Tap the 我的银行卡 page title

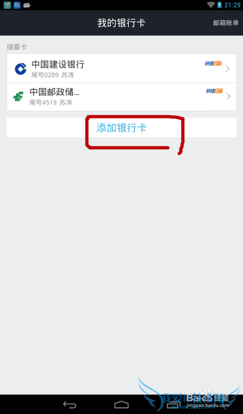pos(121,23)
